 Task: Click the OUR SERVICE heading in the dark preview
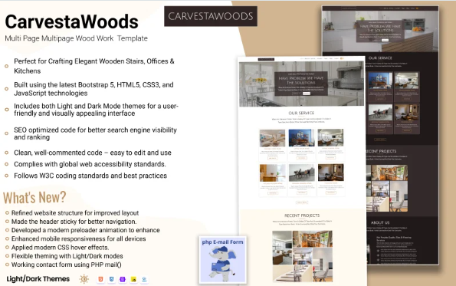(x=380, y=58)
